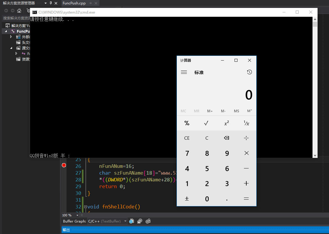Click digit 8 in Calculator
The height and width of the screenshot is (234, 329).
(x=207, y=153)
